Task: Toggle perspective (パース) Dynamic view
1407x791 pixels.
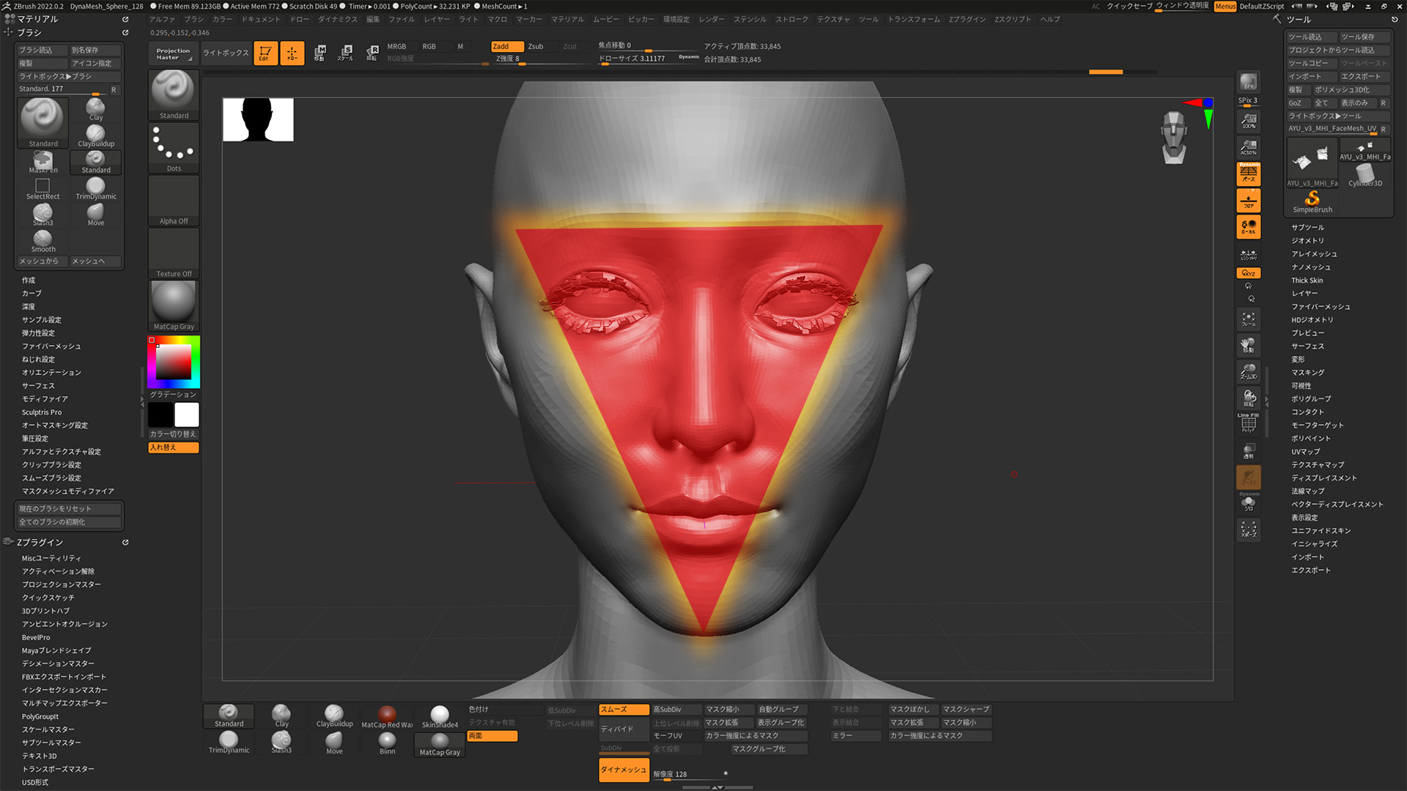Action: point(1249,174)
